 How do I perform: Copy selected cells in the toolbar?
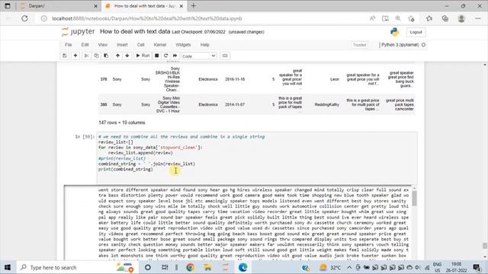pos(96,56)
